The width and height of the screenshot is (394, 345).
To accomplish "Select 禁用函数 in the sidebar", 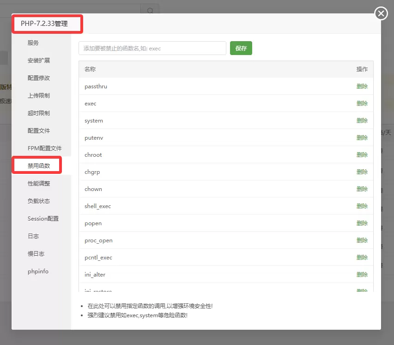I will point(39,166).
